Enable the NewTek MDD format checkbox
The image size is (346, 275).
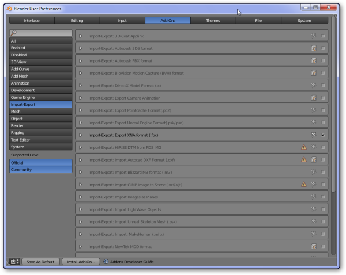(323, 246)
